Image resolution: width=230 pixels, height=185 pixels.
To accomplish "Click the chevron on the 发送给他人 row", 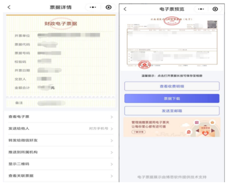I will 112,129.
